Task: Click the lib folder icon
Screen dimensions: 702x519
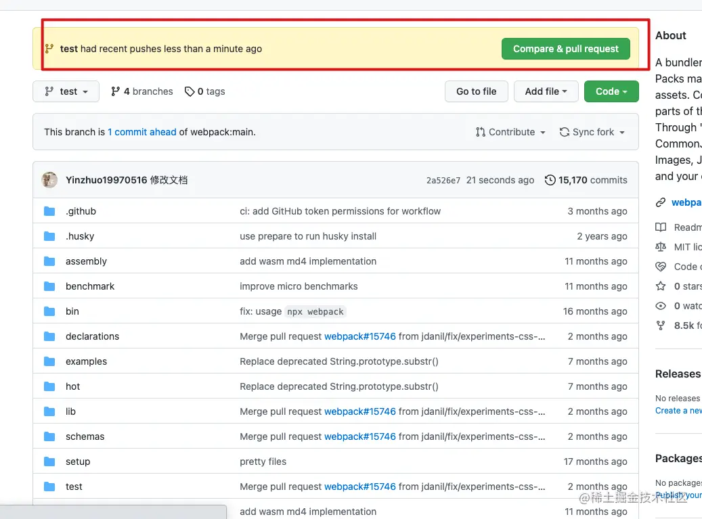Action: pos(49,411)
